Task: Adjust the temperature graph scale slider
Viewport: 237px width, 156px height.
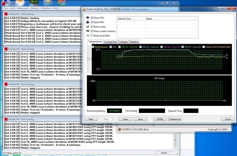Action: [x=89, y=58]
